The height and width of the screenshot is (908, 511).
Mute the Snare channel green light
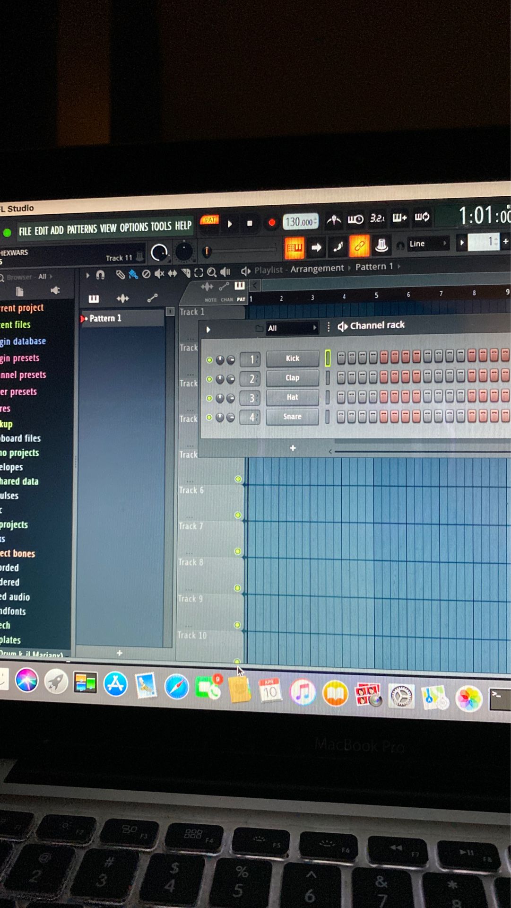[x=209, y=417]
